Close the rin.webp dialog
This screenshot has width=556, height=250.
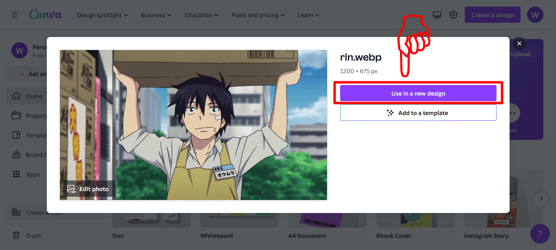click(x=519, y=43)
